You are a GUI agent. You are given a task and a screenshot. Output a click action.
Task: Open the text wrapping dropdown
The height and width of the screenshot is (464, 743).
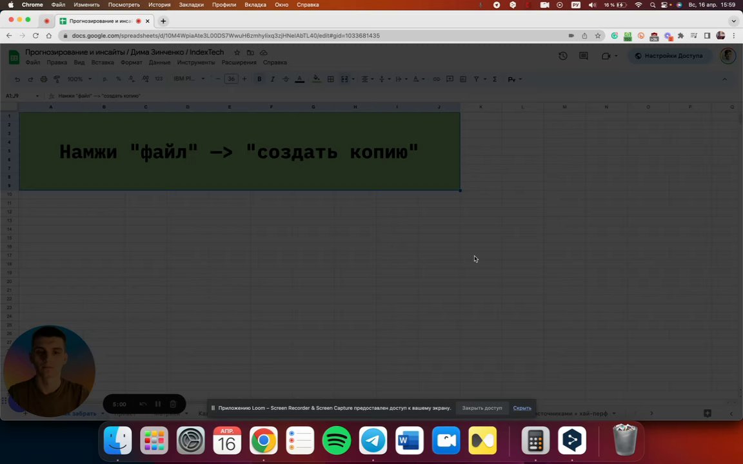click(x=401, y=79)
